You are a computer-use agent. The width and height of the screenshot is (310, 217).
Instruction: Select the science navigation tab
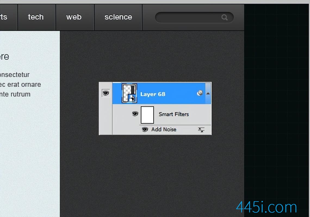point(118,17)
